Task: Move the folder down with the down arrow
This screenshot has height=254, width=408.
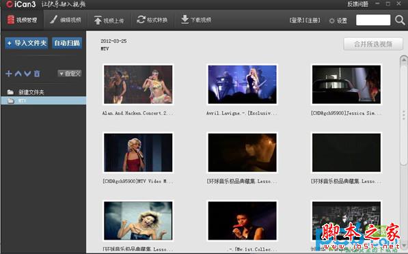Action: click(27, 74)
